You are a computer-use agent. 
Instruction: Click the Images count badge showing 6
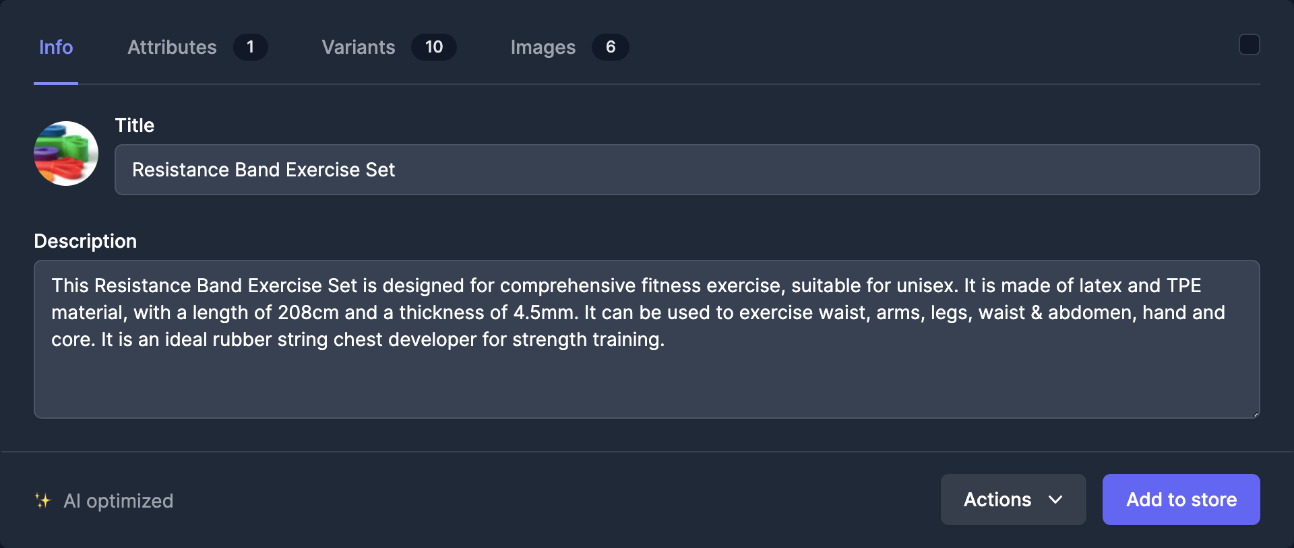(x=611, y=47)
